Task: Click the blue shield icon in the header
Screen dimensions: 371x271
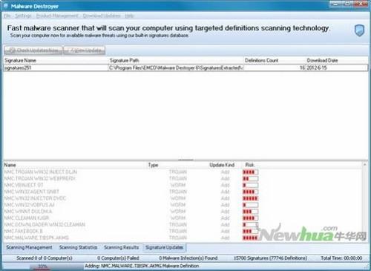Action: click(x=359, y=30)
